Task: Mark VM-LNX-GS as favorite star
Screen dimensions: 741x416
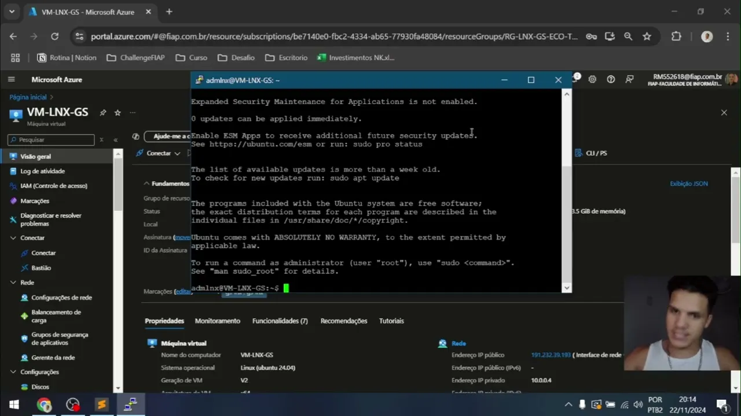Action: tap(118, 113)
